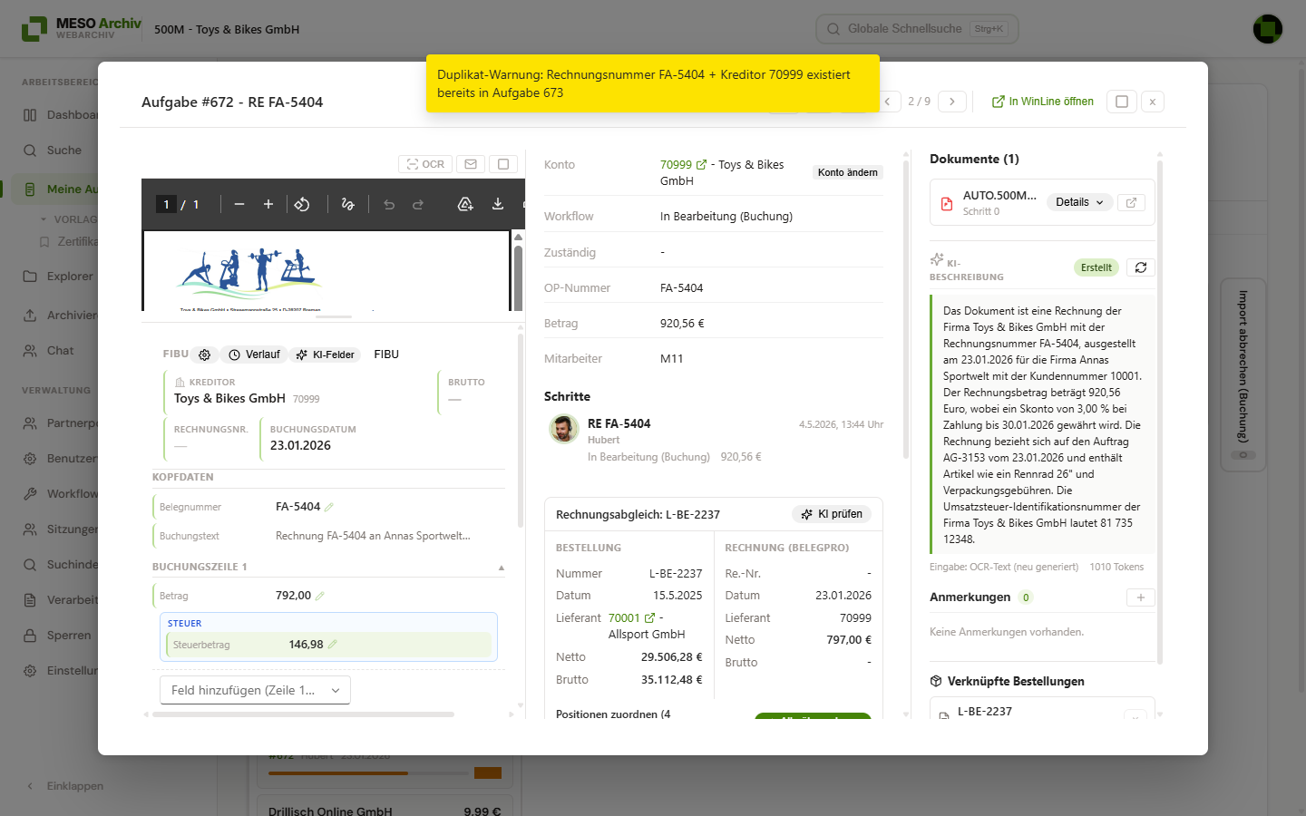This screenshot has height=816, width=1306.
Task: Focus the Globale Schnellsuche search field
Action: coord(917,29)
